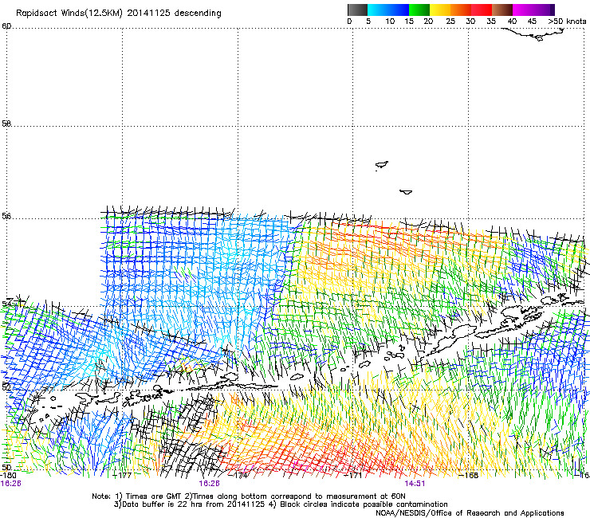This screenshot has height=518, width=590.
Task: Click the longitude label -180
Action: click(x=8, y=476)
